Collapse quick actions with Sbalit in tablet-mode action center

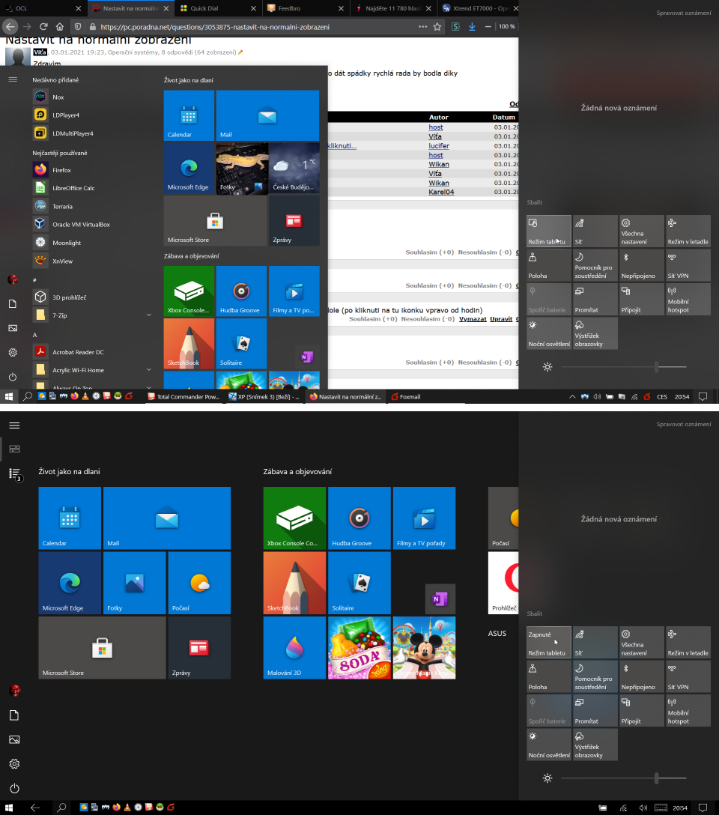click(x=535, y=613)
